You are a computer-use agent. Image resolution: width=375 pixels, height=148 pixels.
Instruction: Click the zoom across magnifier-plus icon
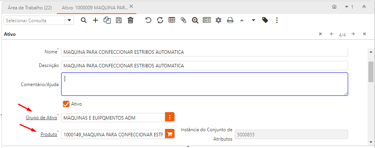coord(195,20)
